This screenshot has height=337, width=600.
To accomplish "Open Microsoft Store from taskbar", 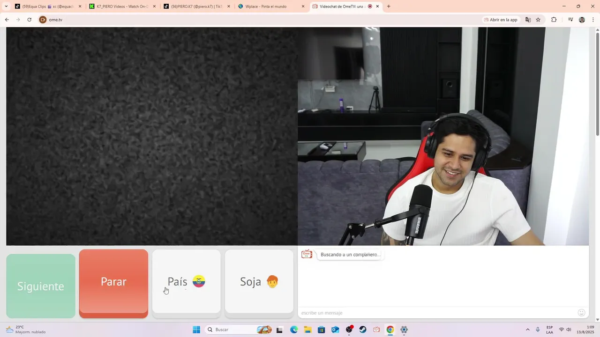I will [x=321, y=330].
